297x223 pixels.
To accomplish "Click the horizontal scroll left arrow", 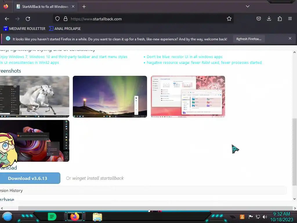I will coord(2,208).
